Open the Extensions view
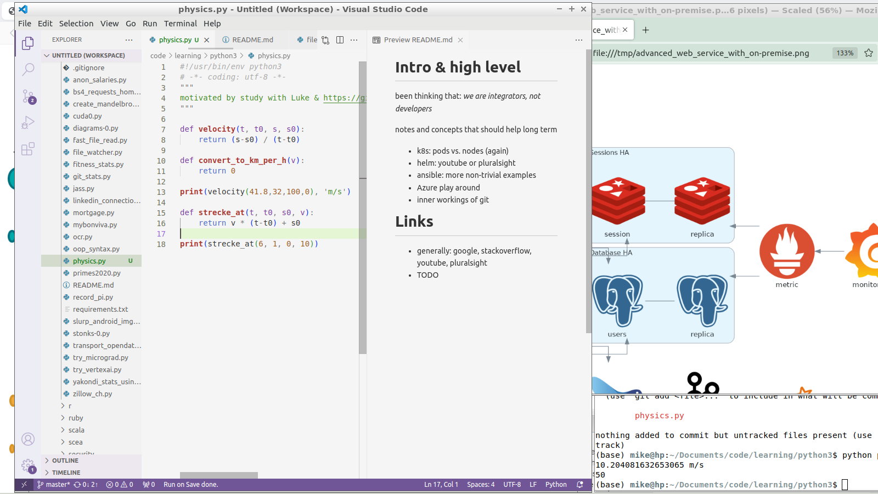The image size is (878, 494). 28,149
